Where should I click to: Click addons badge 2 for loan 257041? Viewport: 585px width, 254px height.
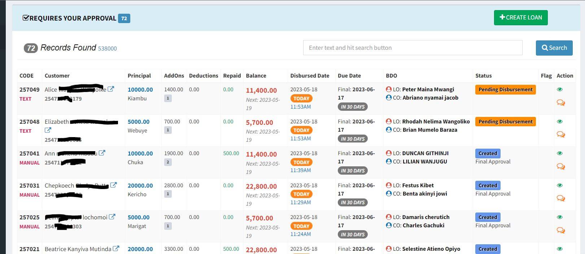coord(168,162)
